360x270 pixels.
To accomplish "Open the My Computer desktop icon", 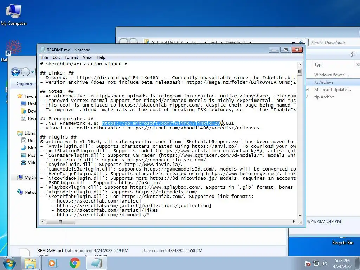I will [14, 14].
